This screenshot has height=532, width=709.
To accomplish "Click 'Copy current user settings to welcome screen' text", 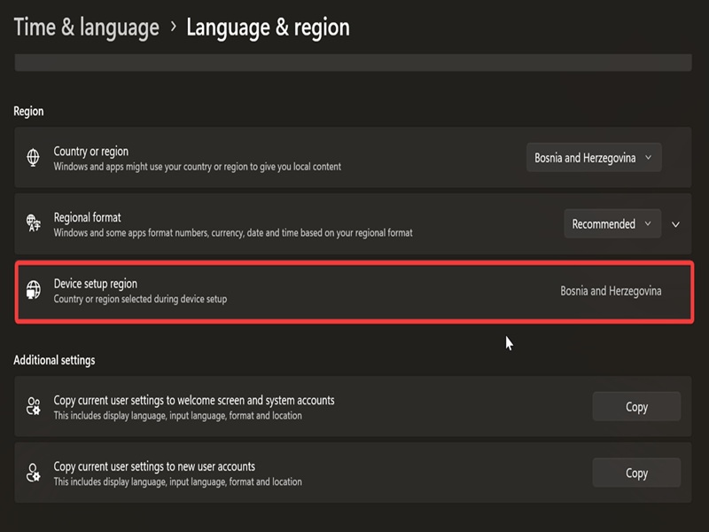I will 194,401.
